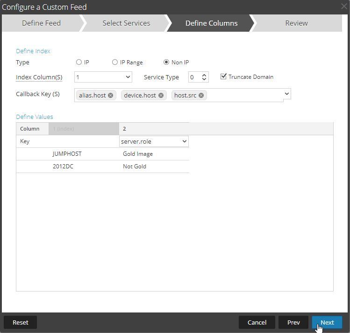Choose the IP Range type option

pos(115,62)
